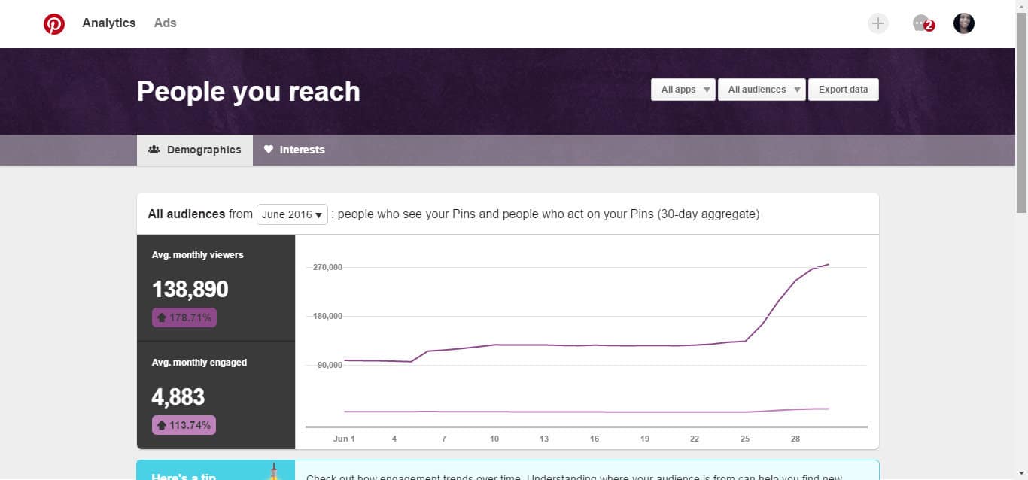Click the 113.74% increase badge
Screen dimensions: 1028x480
(x=184, y=425)
